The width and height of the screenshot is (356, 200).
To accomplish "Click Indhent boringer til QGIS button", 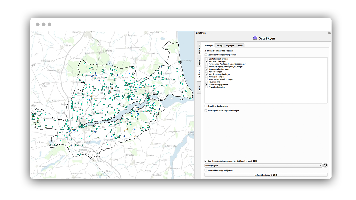I will point(266,175).
